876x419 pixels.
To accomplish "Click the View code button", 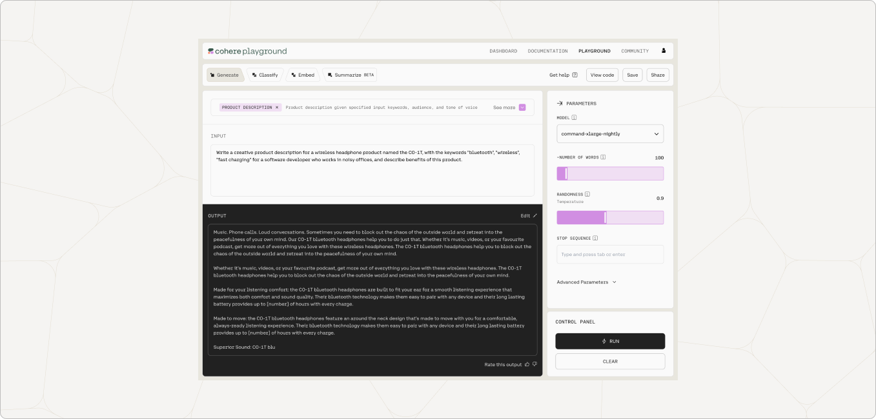I will (x=602, y=75).
